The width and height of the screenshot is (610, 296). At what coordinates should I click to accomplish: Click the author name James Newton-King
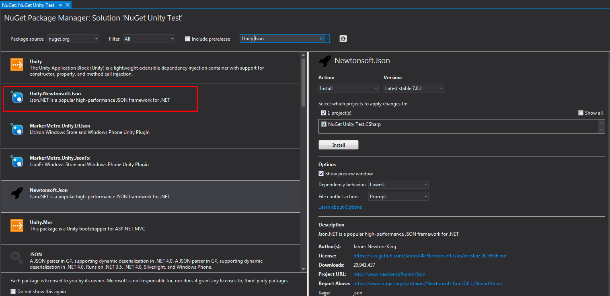pos(374,247)
